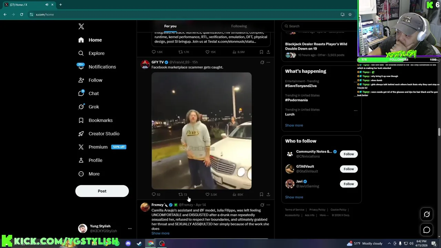
Task: Show more under Who to follow
Action: pyautogui.click(x=294, y=197)
